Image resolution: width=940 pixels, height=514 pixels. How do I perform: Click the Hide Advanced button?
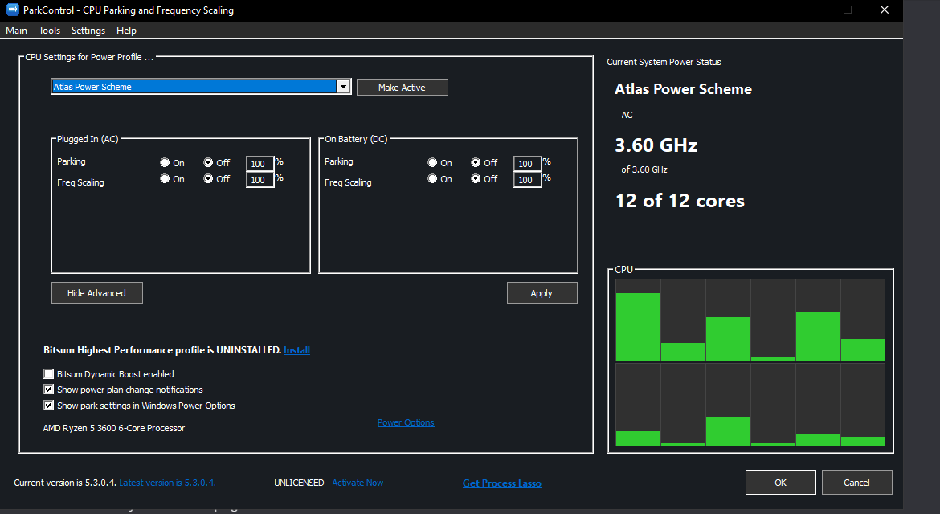(x=97, y=293)
